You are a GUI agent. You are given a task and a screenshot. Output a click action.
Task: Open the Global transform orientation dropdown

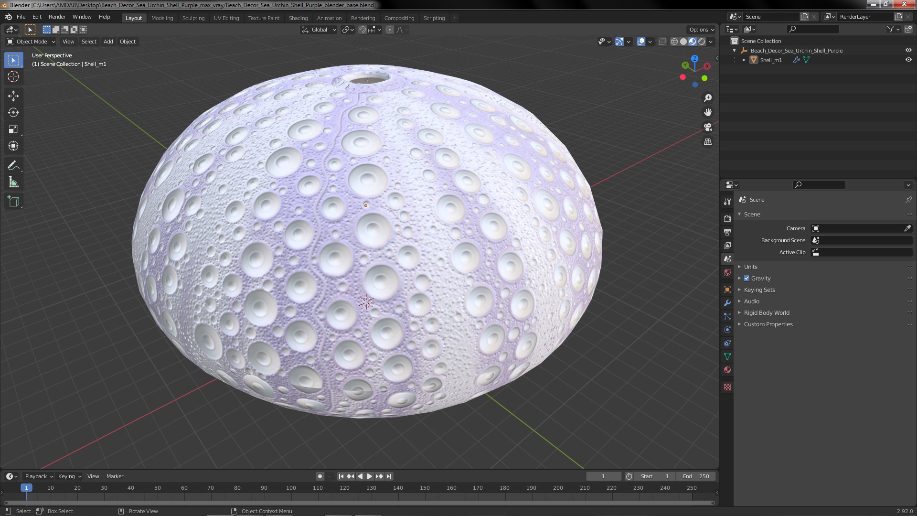319,30
